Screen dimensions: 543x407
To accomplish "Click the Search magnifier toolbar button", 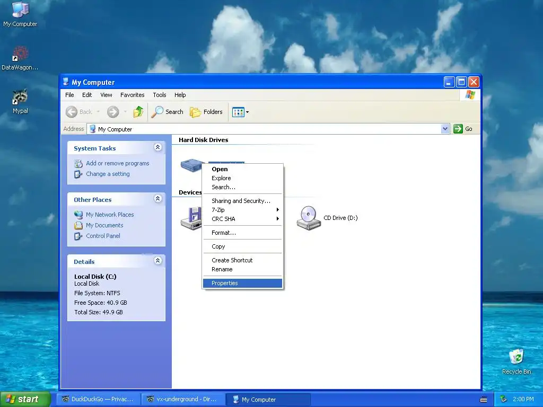I will (168, 112).
